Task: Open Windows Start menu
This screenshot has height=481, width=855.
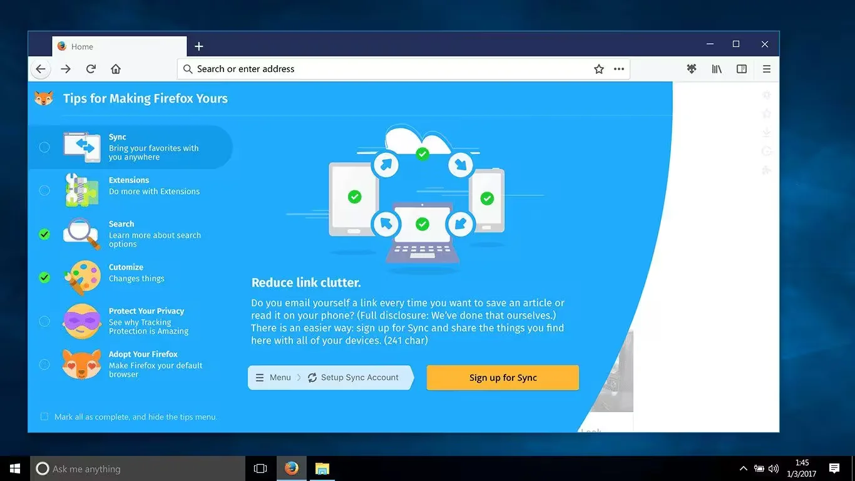Action: click(x=15, y=468)
